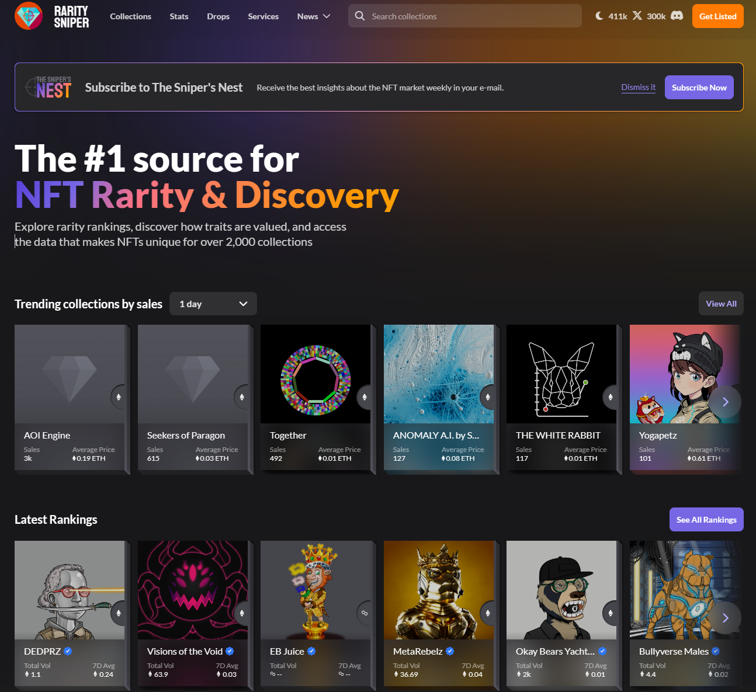The height and width of the screenshot is (692, 756).
Task: Advance Latest Rankings carousel with right arrow
Action: (725, 618)
